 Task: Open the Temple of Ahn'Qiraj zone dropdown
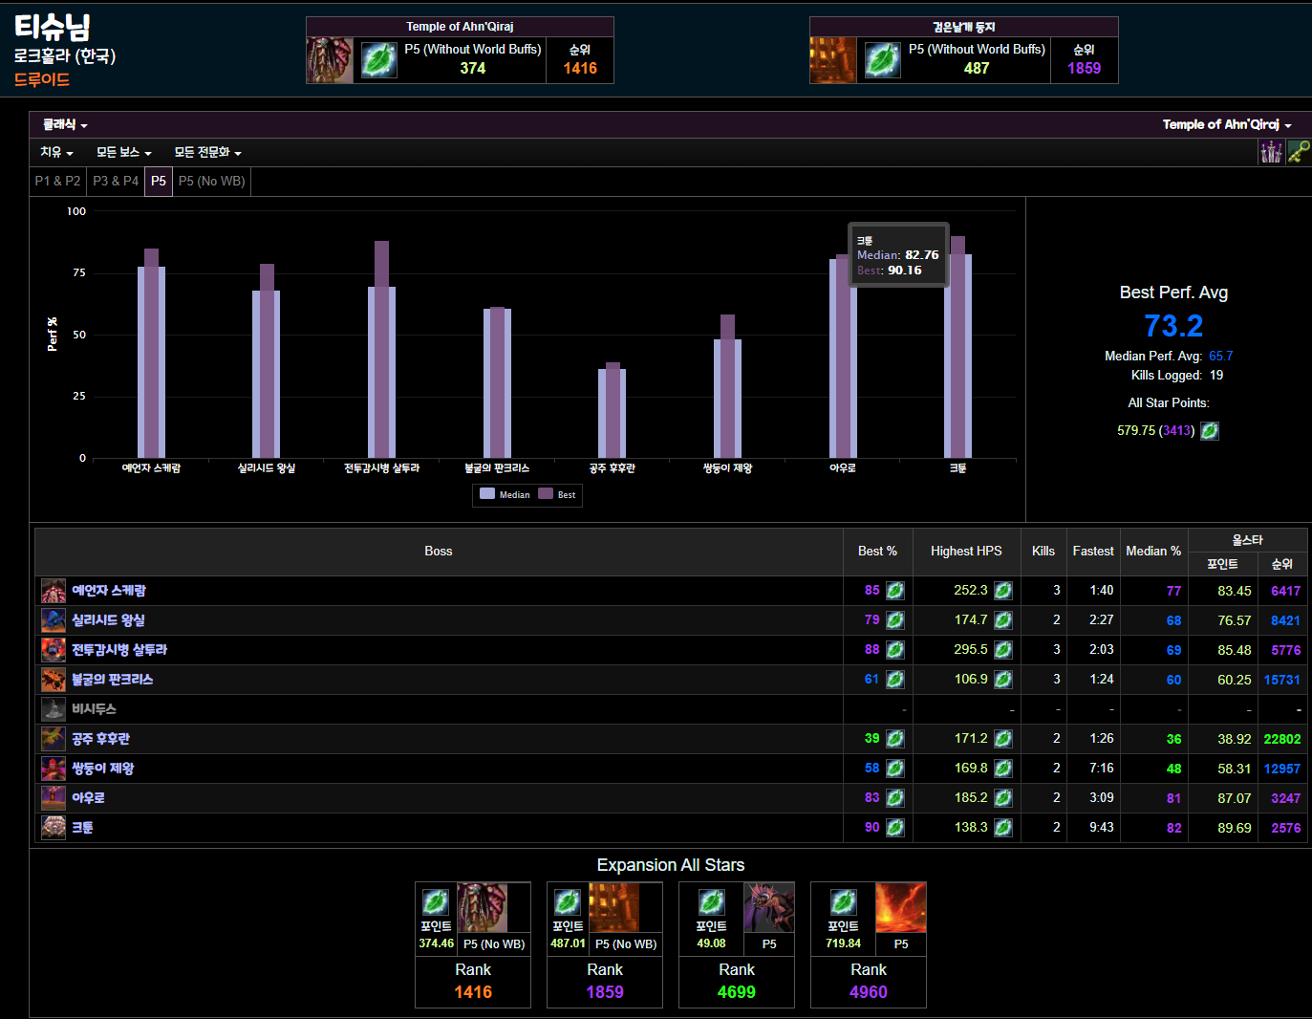(1227, 125)
